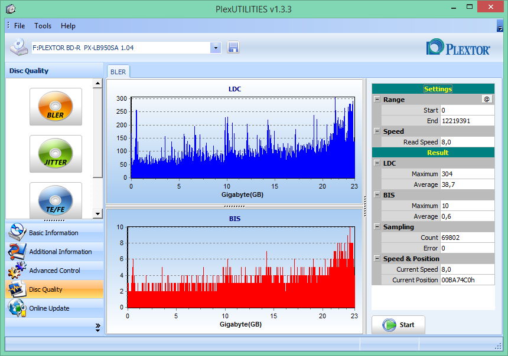Collapse the Speed & Position group
Screen dimensions: 508x356
click(x=377, y=258)
